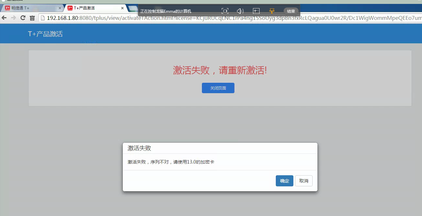This screenshot has width=422, height=216.
Task: Click the 激活失败 dialog title
Action: 139,148
